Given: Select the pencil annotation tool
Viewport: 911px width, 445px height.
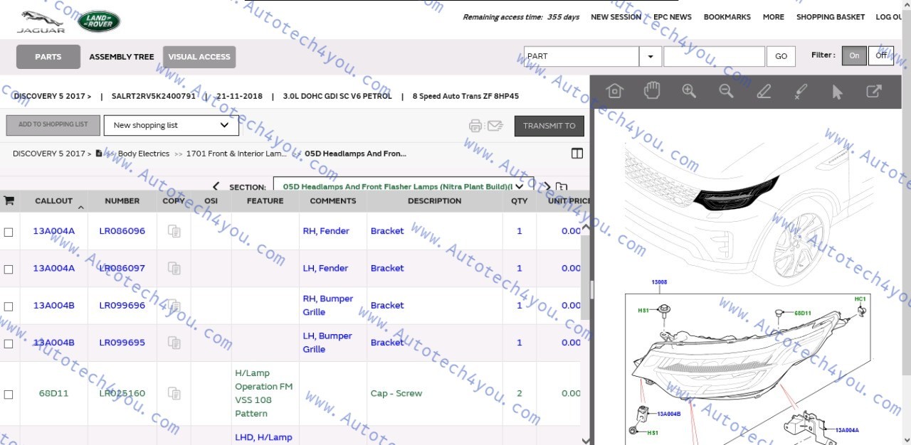Looking at the screenshot, I should [x=764, y=91].
